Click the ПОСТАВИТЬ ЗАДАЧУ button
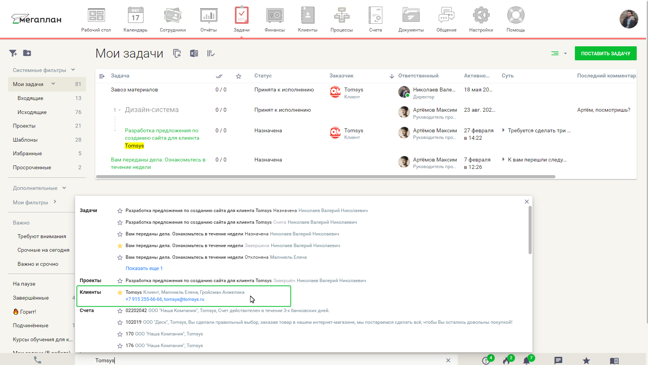Image resolution: width=648 pixels, height=365 pixels. point(606,53)
